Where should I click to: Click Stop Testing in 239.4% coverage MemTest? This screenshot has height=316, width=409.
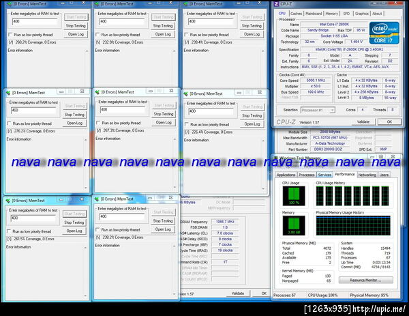pyautogui.click(x=252, y=26)
